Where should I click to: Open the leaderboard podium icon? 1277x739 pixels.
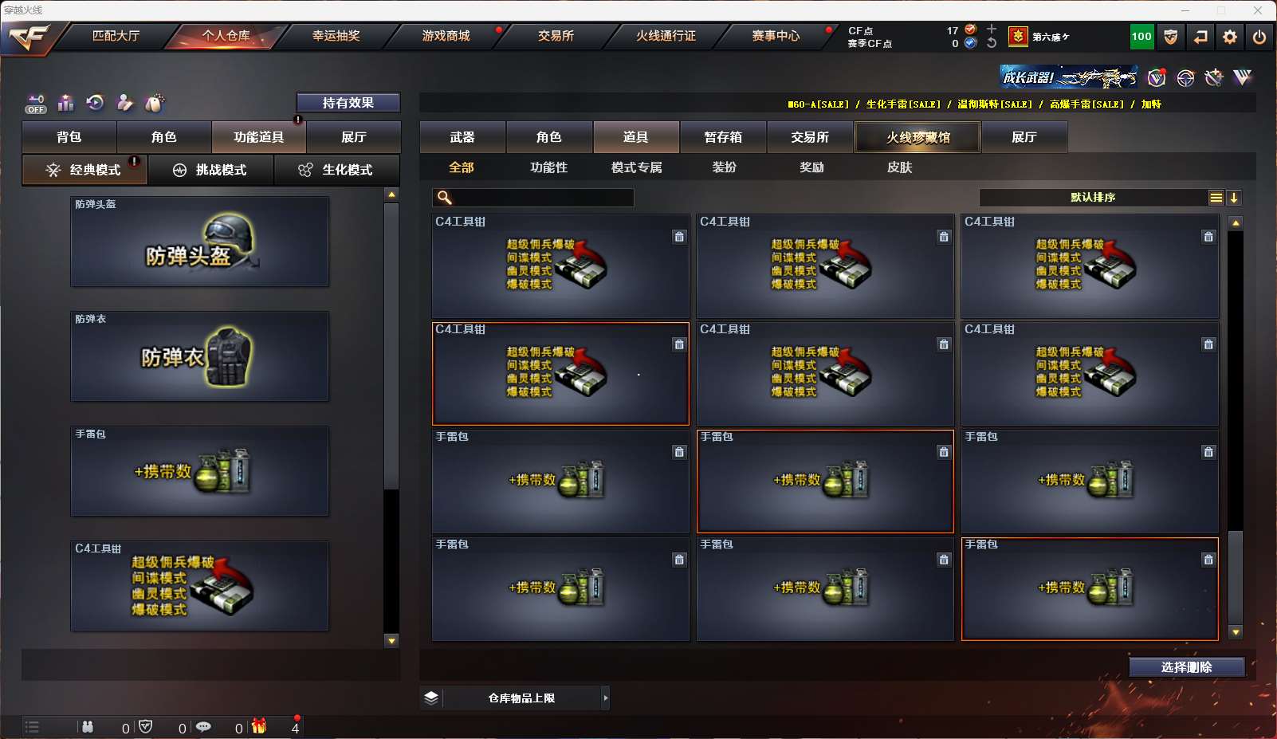[x=66, y=103]
